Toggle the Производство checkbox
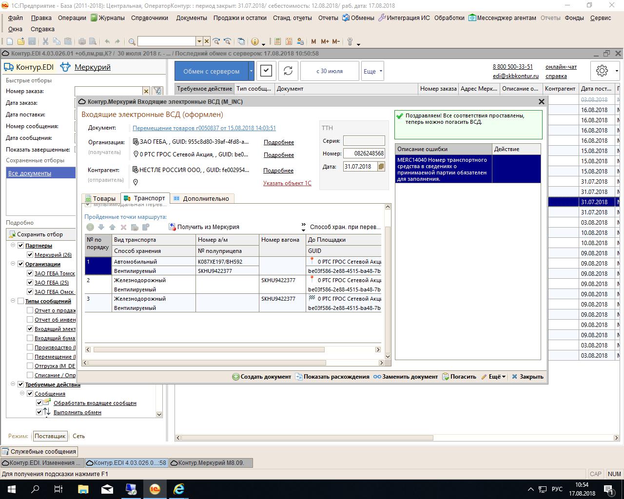This screenshot has height=499, width=624. [x=30, y=347]
